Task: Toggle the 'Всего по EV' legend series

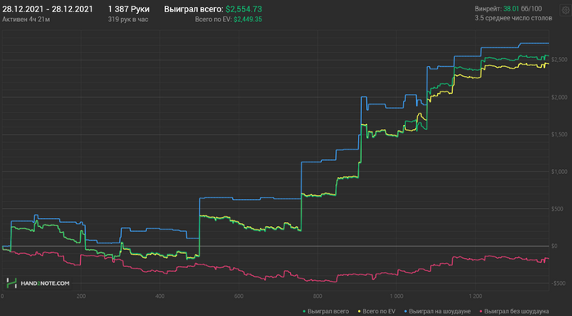Action: (377, 311)
